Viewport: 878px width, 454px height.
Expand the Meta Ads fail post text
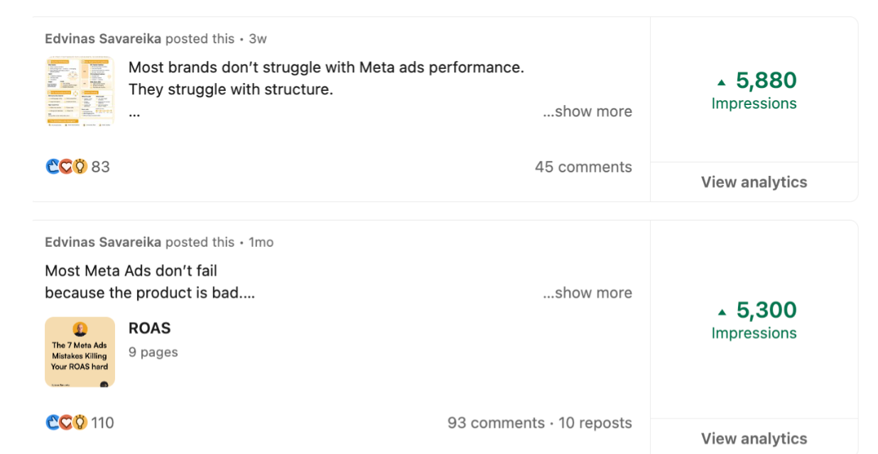coord(587,293)
